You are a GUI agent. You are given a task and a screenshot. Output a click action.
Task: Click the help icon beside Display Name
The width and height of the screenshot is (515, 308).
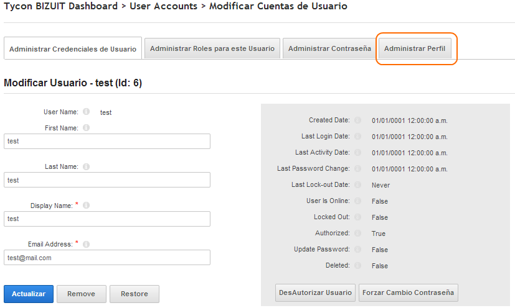(x=86, y=206)
